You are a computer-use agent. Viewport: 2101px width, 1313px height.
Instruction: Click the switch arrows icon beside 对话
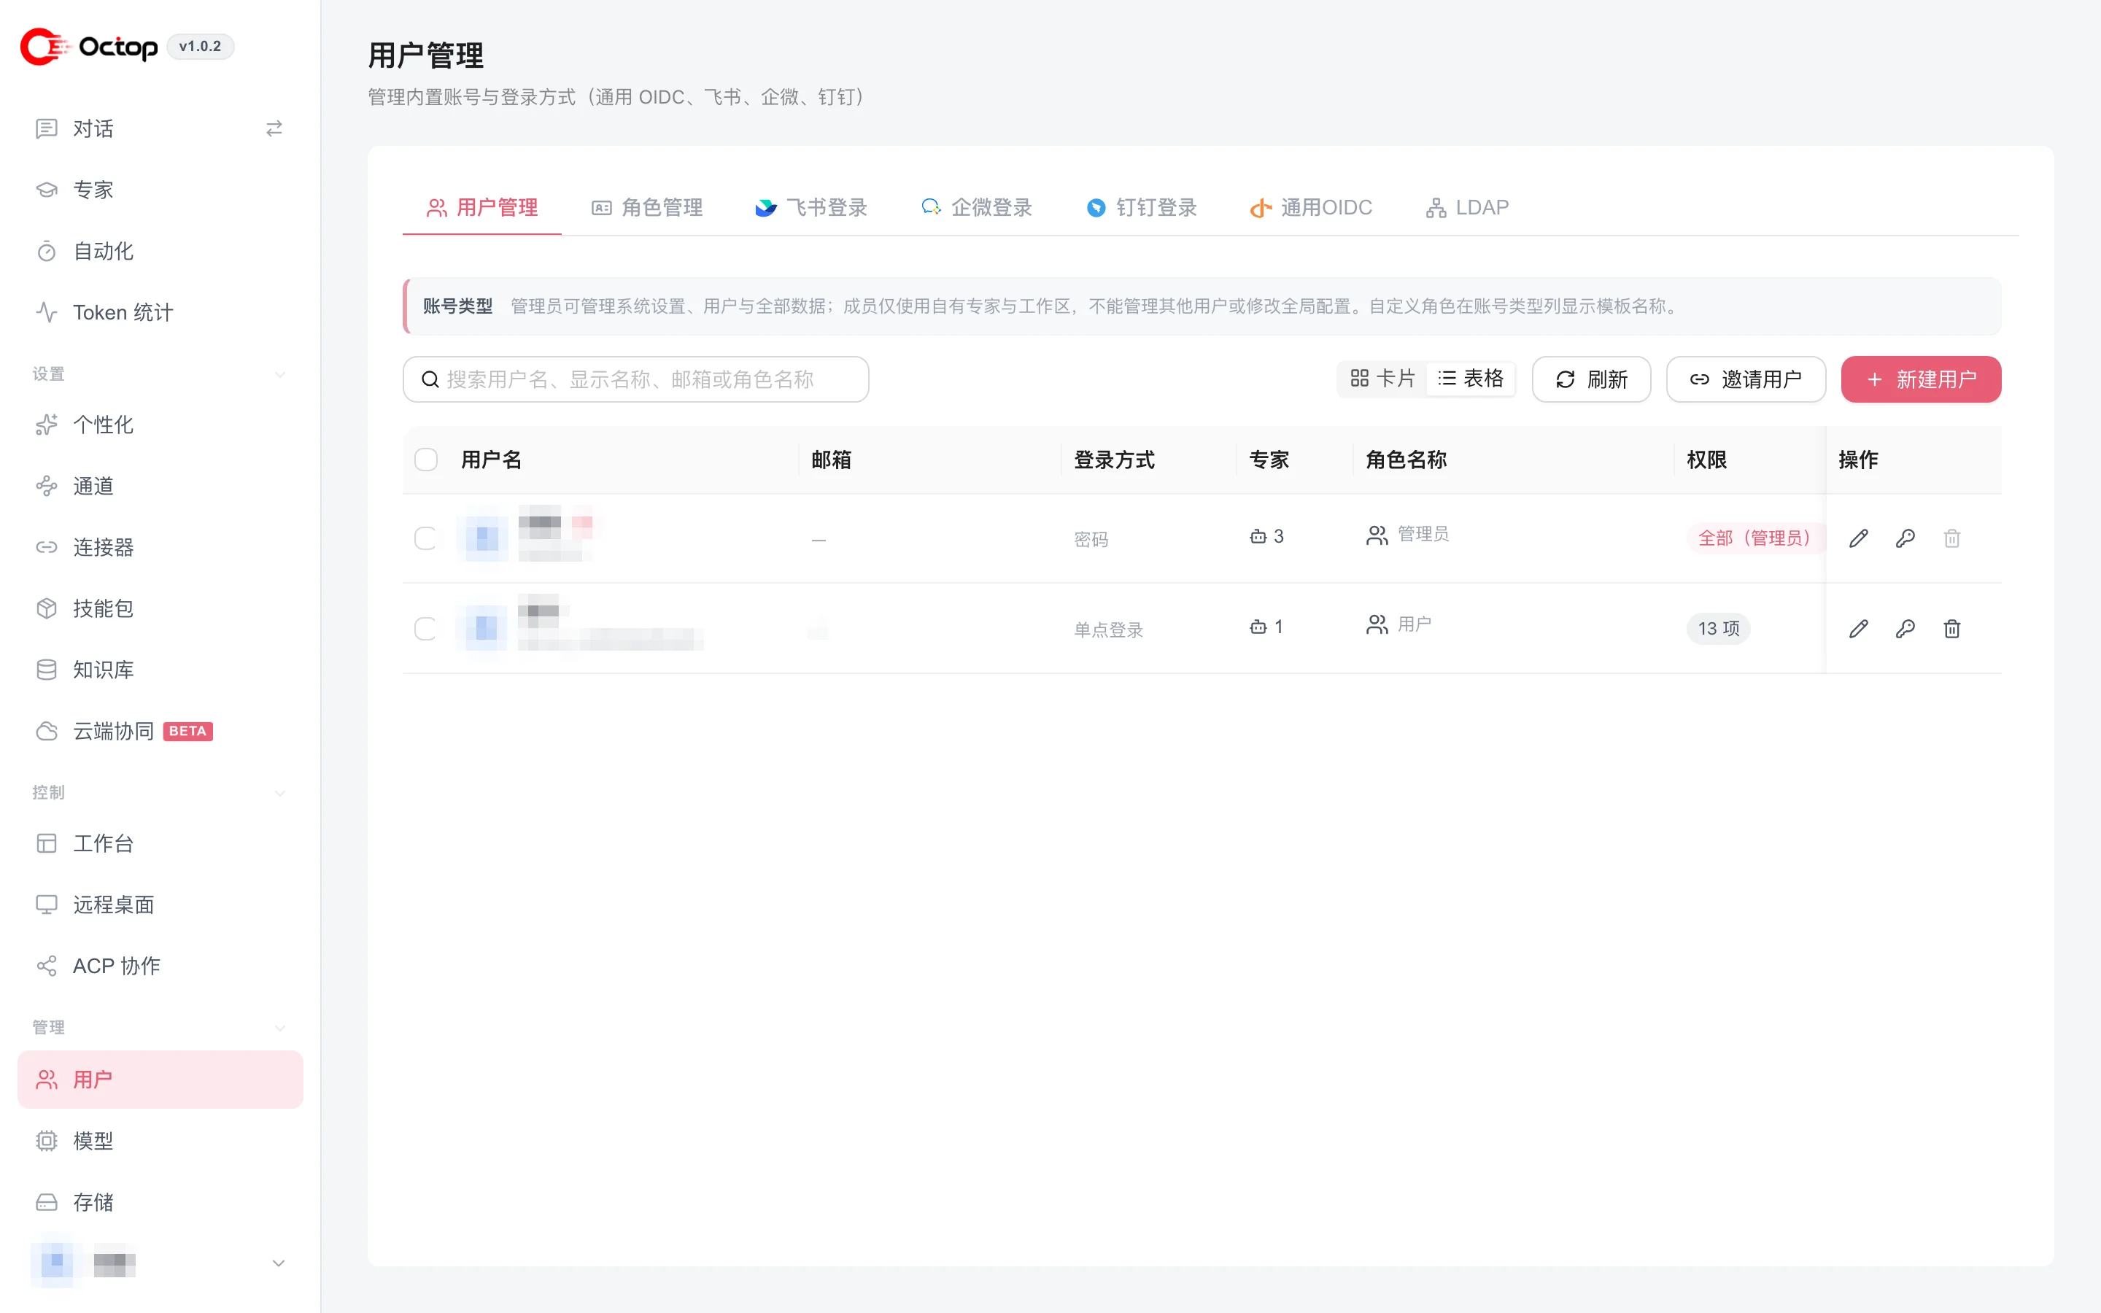tap(274, 128)
